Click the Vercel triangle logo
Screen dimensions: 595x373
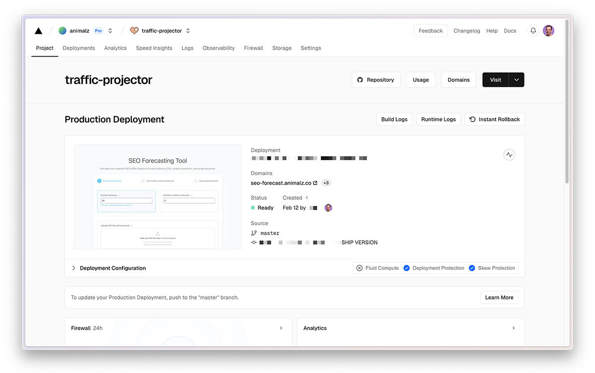click(x=39, y=31)
